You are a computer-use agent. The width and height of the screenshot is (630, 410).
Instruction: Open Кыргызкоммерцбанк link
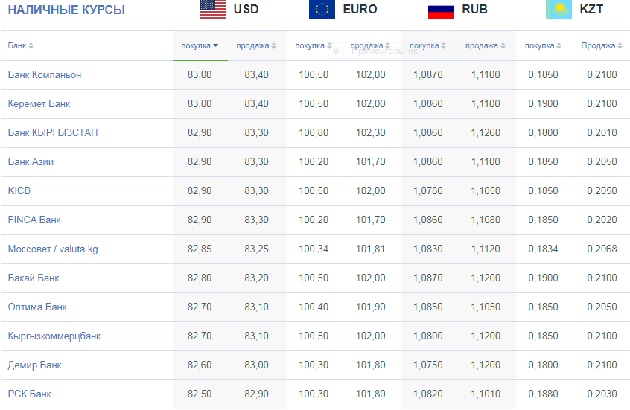click(54, 336)
